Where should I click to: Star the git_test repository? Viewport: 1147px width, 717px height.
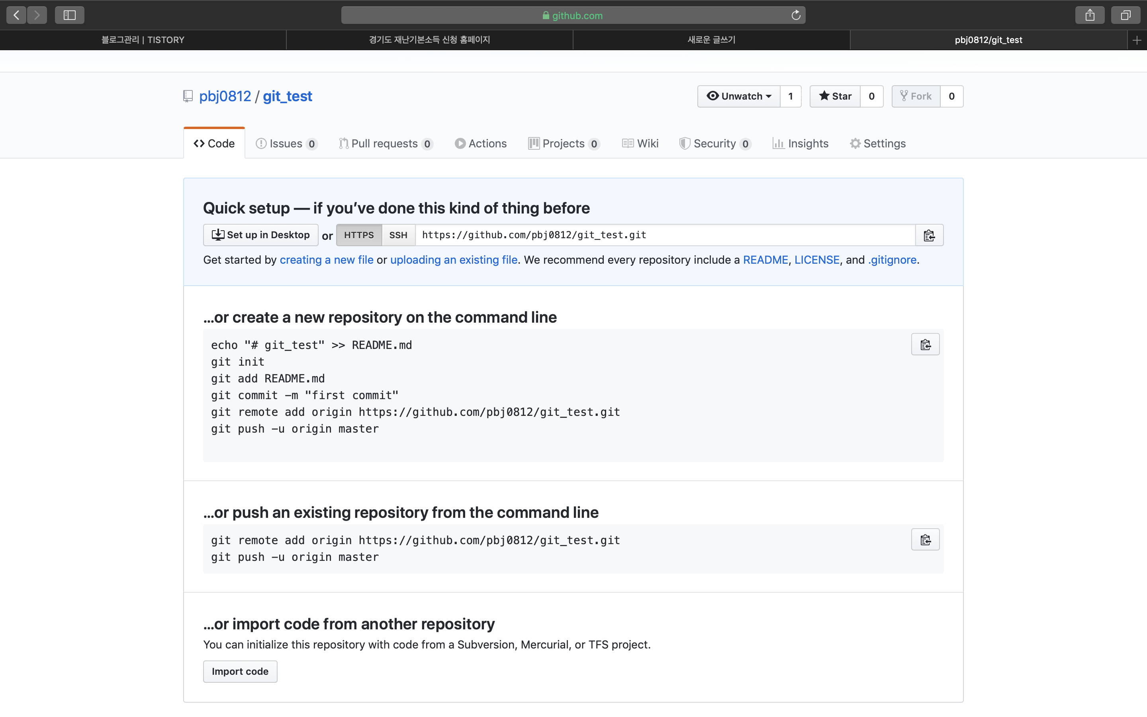835,96
